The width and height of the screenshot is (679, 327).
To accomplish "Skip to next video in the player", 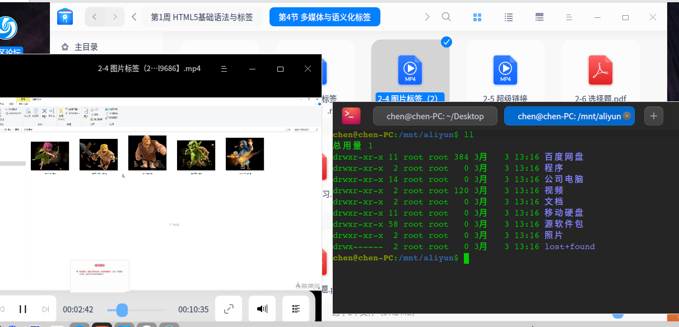I will click(x=46, y=309).
